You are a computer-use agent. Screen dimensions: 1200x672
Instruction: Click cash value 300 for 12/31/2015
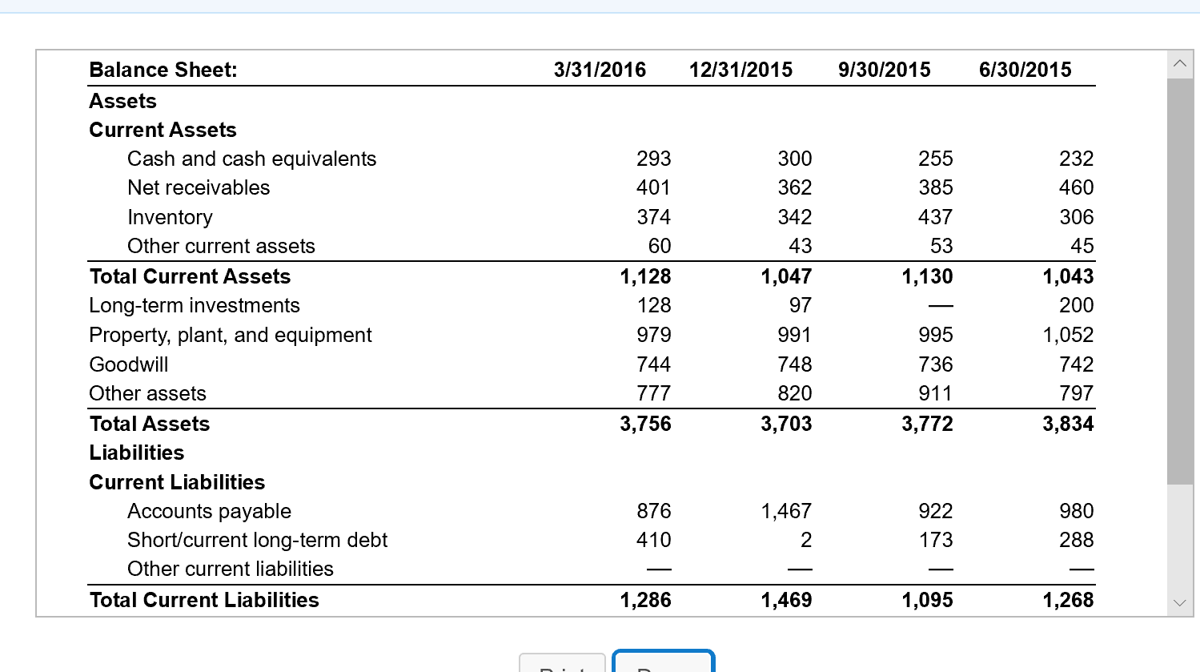click(795, 159)
